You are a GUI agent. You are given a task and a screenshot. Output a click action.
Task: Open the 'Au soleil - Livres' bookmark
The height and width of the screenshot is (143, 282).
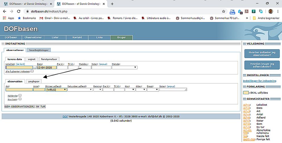tap(89, 18)
